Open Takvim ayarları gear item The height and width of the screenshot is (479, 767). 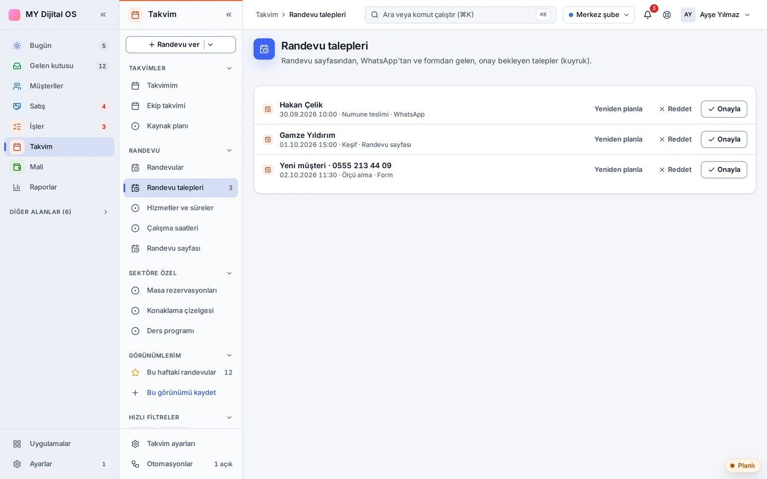click(181, 444)
